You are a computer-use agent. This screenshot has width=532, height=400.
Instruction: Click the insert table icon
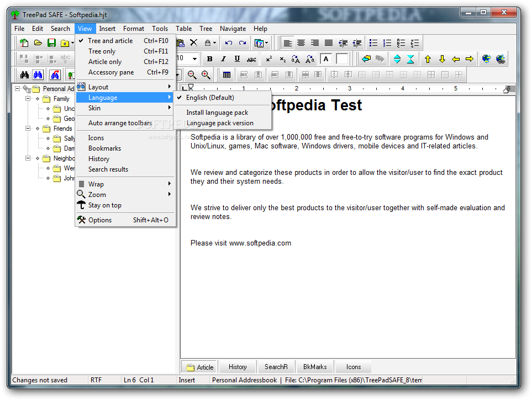227,74
